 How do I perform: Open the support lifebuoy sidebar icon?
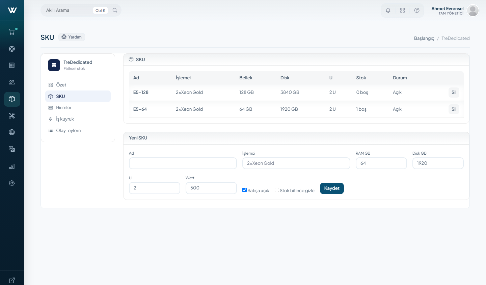tap(12, 49)
